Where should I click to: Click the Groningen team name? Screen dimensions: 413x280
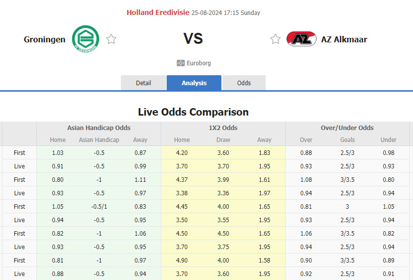[45, 39]
